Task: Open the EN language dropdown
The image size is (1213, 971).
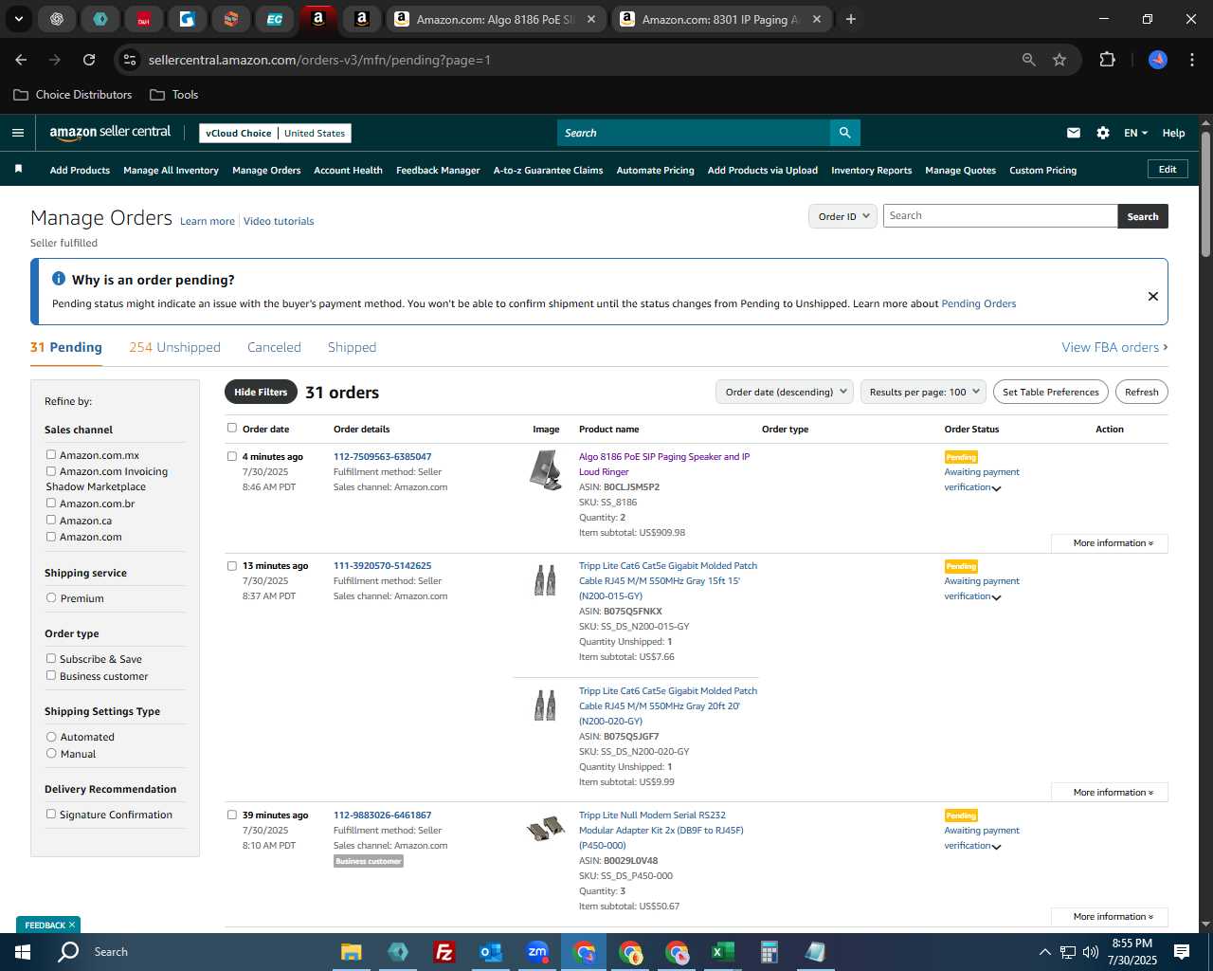Action: pos(1135,133)
